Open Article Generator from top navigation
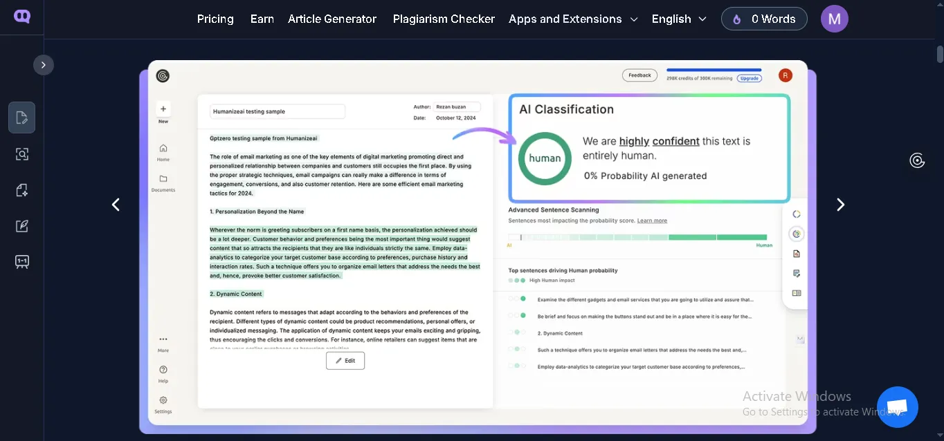Viewport: 944px width, 441px height. tap(332, 19)
